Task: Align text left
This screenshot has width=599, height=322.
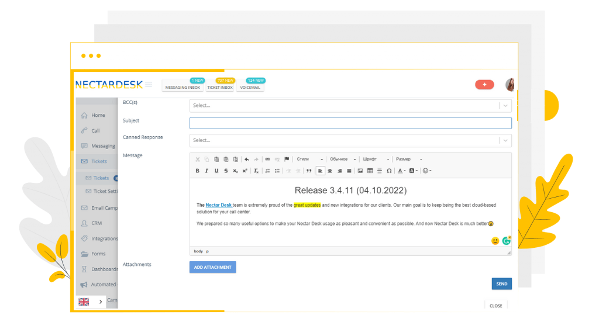Action: click(320, 171)
